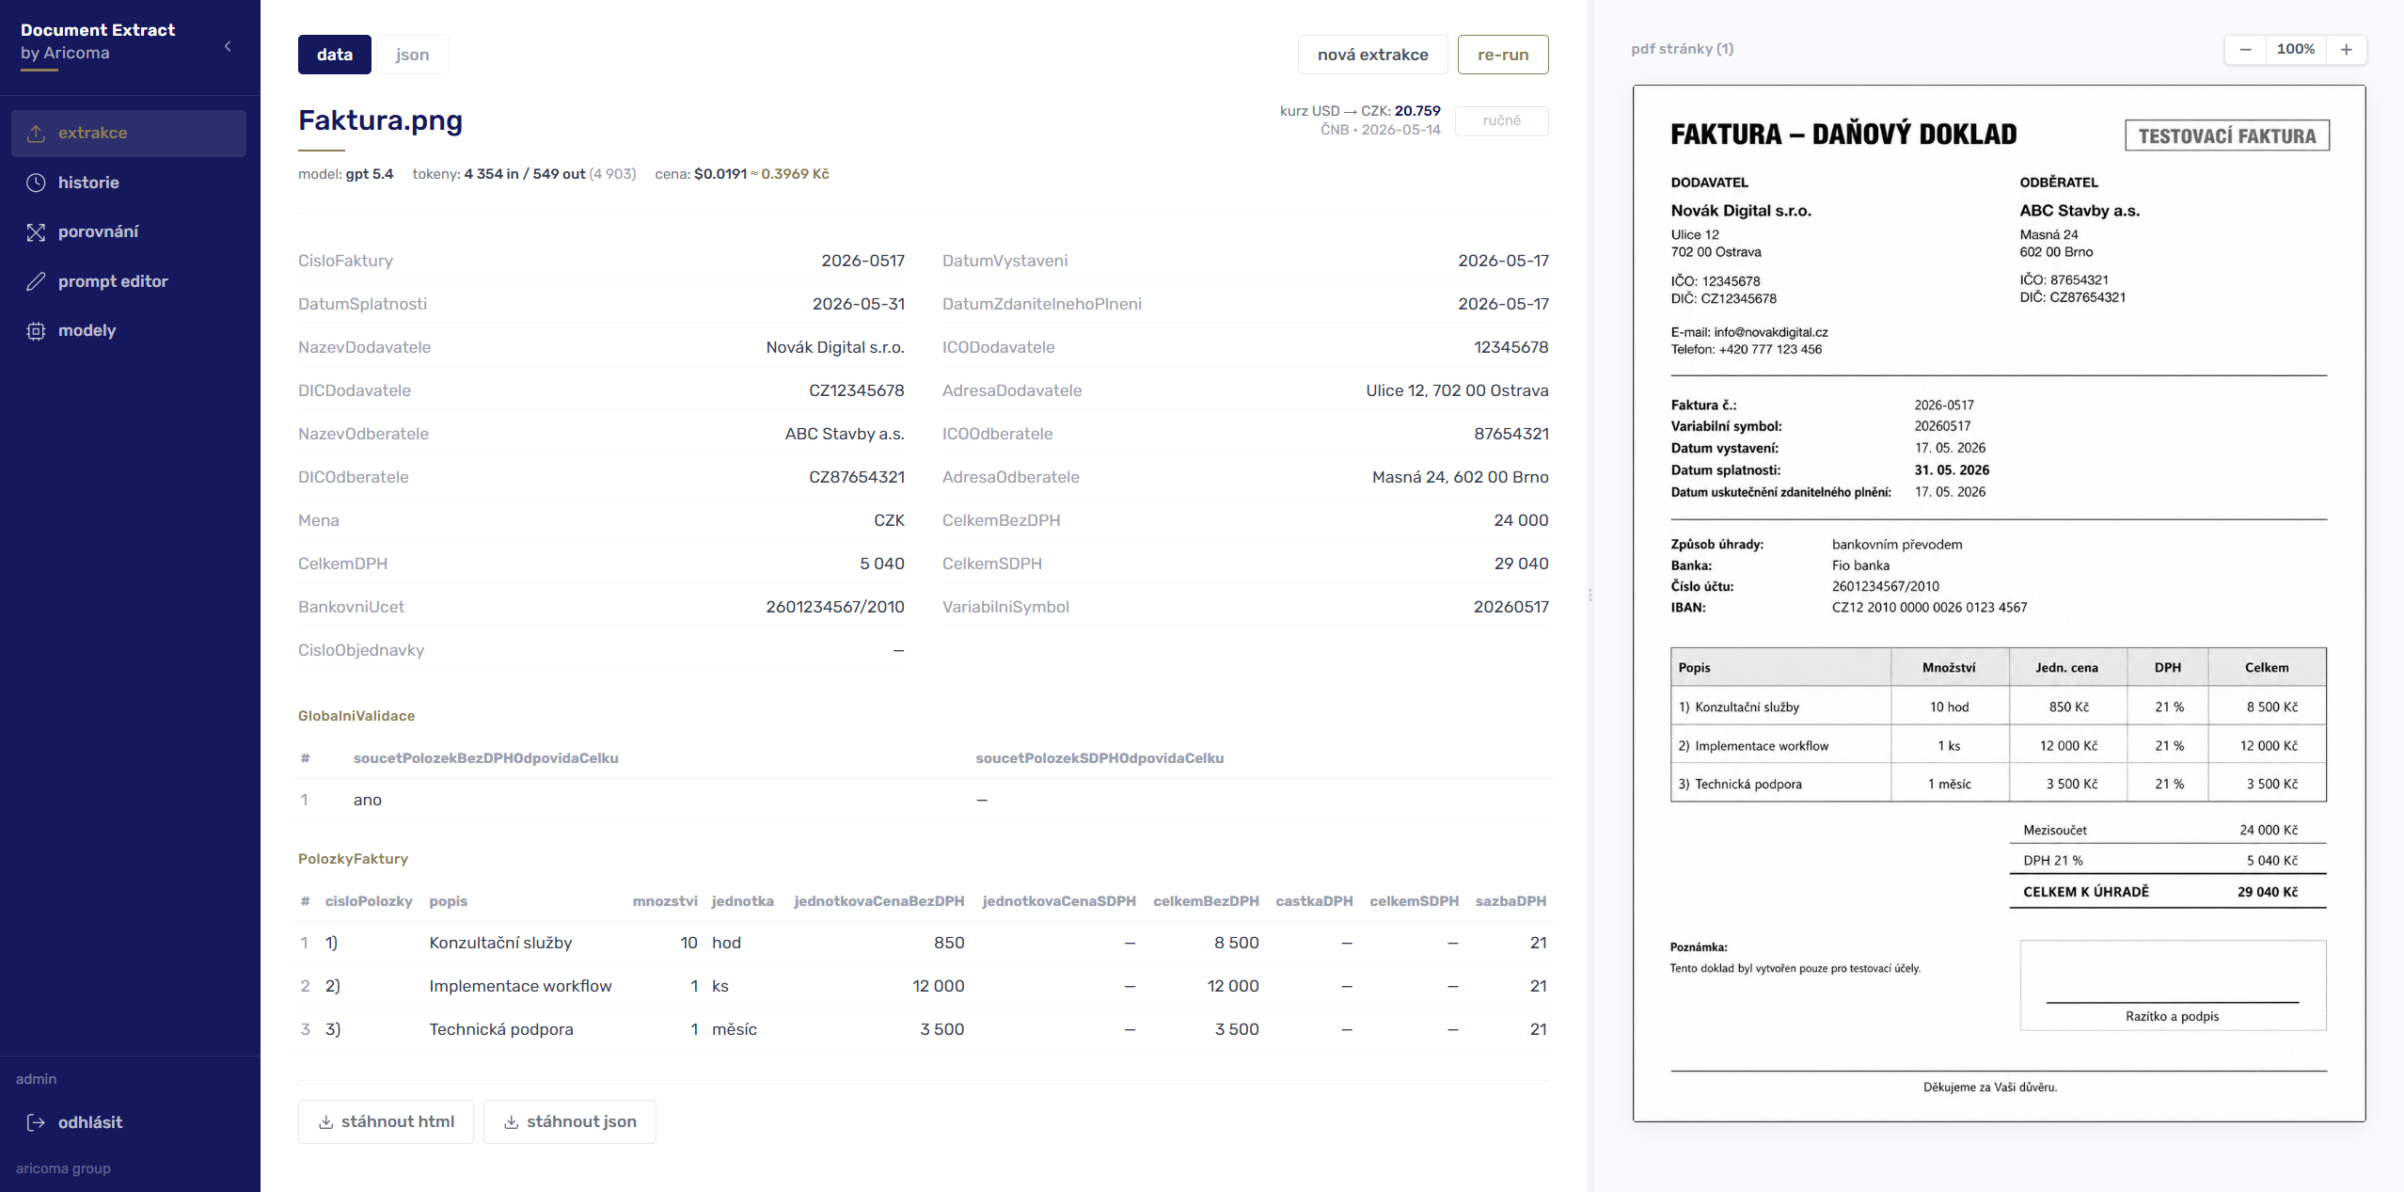Collapse the sidebar with the chevron
The width and height of the screenshot is (2404, 1192).
point(228,46)
